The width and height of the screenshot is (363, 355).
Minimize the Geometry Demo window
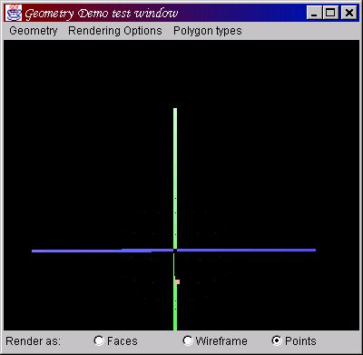pos(314,13)
